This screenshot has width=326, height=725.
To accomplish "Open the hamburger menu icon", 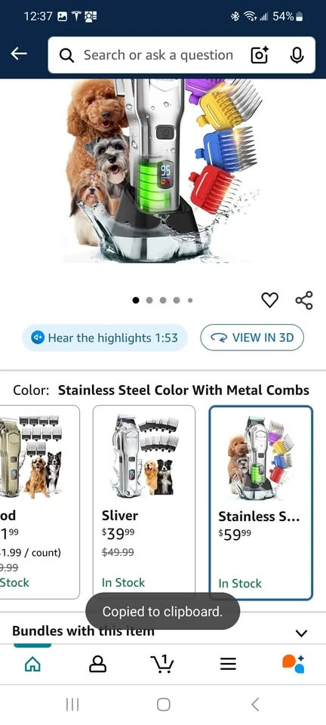I will [x=228, y=665].
